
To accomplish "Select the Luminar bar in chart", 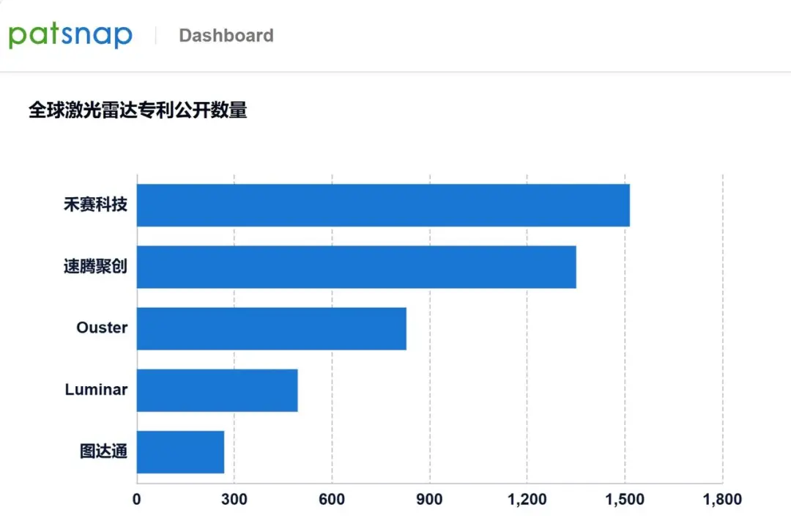I will pyautogui.click(x=218, y=390).
